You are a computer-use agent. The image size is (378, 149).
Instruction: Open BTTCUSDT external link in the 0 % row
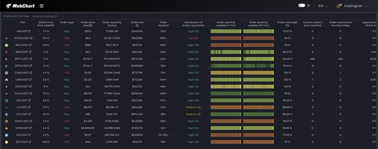pos(31,59)
